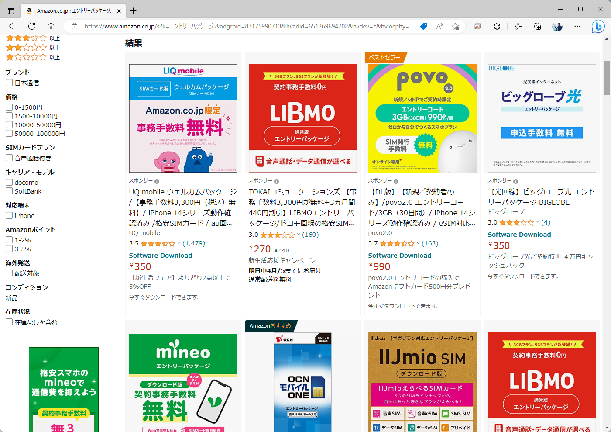This screenshot has height=432, width=611.
Task: Enable the 音声通話付き SIM plan filter
Action: [9, 158]
